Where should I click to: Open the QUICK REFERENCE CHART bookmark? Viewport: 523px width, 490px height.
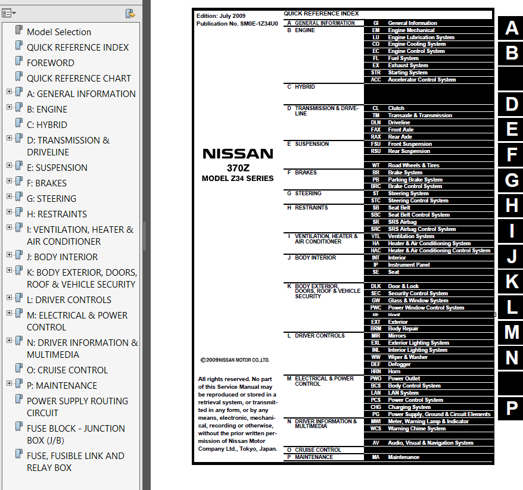click(79, 79)
